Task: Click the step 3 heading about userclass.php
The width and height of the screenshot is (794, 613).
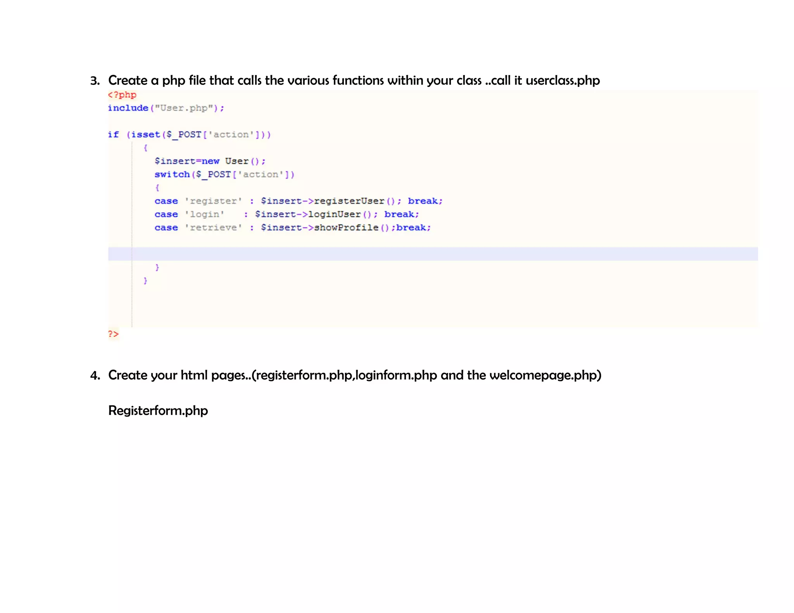Action: (x=345, y=80)
